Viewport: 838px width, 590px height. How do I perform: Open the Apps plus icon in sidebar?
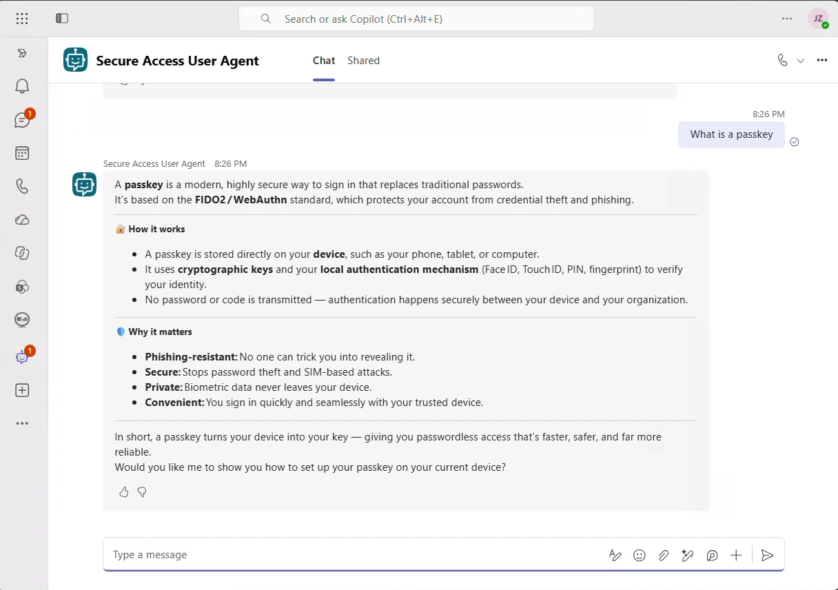pos(22,390)
